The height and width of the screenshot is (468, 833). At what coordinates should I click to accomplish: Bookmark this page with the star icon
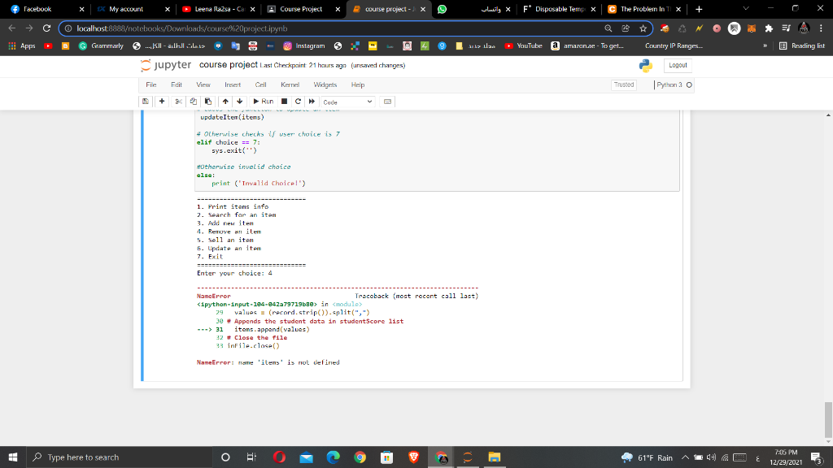643,28
